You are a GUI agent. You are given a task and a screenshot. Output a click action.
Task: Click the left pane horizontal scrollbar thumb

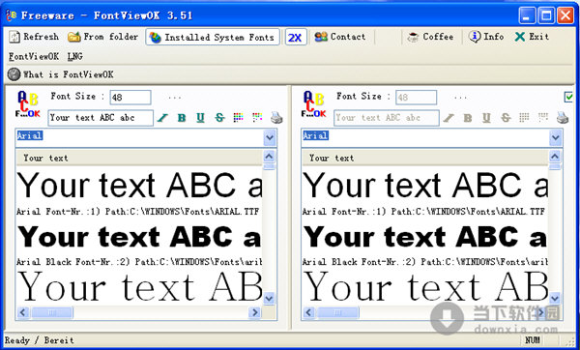(x=52, y=312)
